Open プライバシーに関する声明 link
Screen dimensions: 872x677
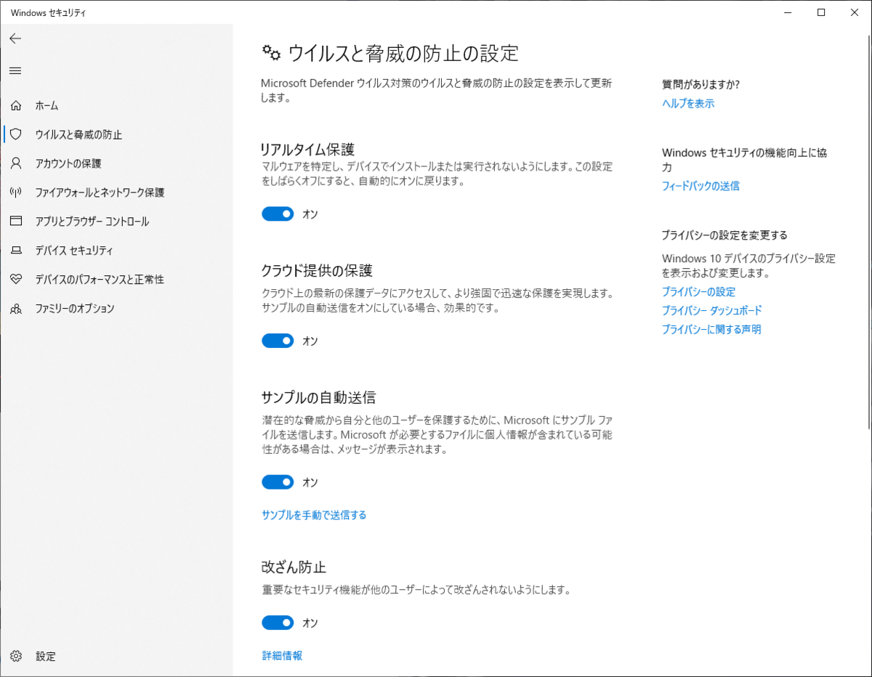point(711,329)
